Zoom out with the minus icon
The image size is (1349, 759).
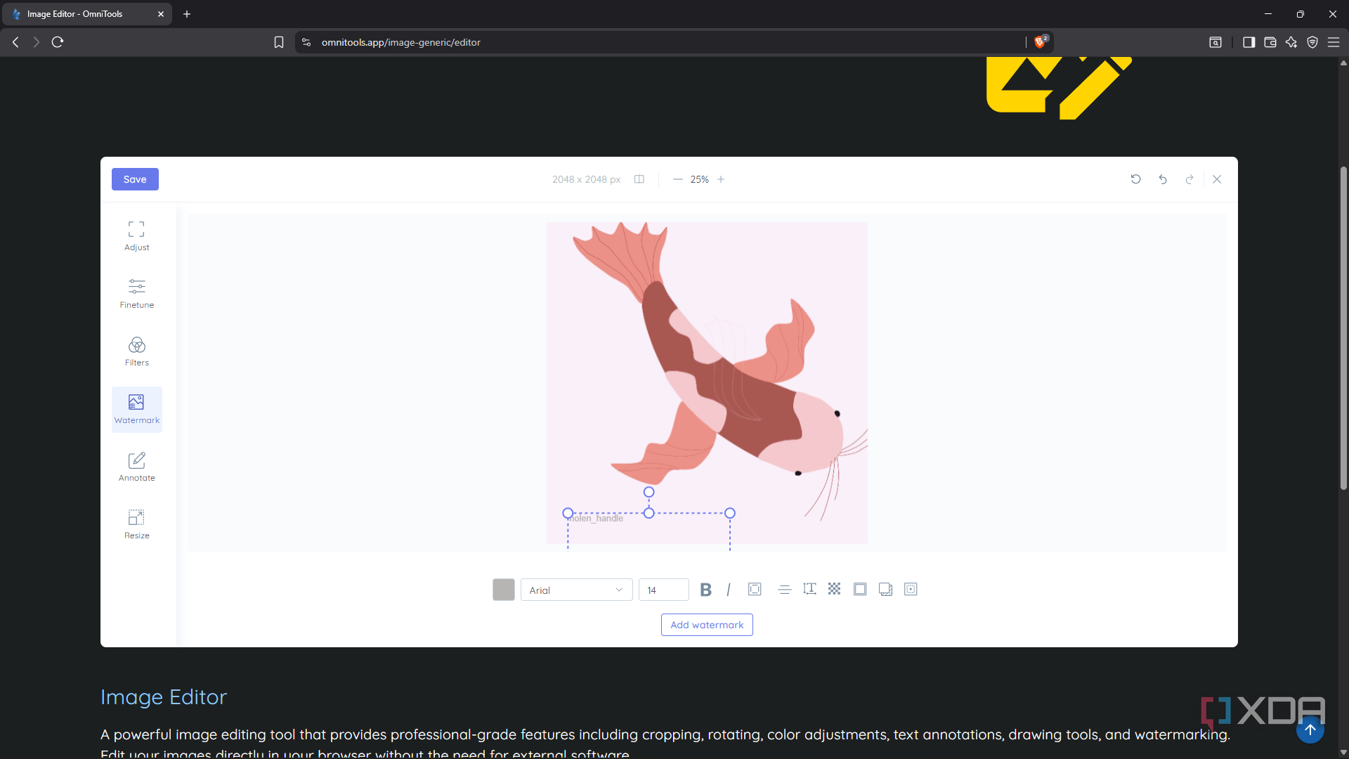pyautogui.click(x=677, y=179)
